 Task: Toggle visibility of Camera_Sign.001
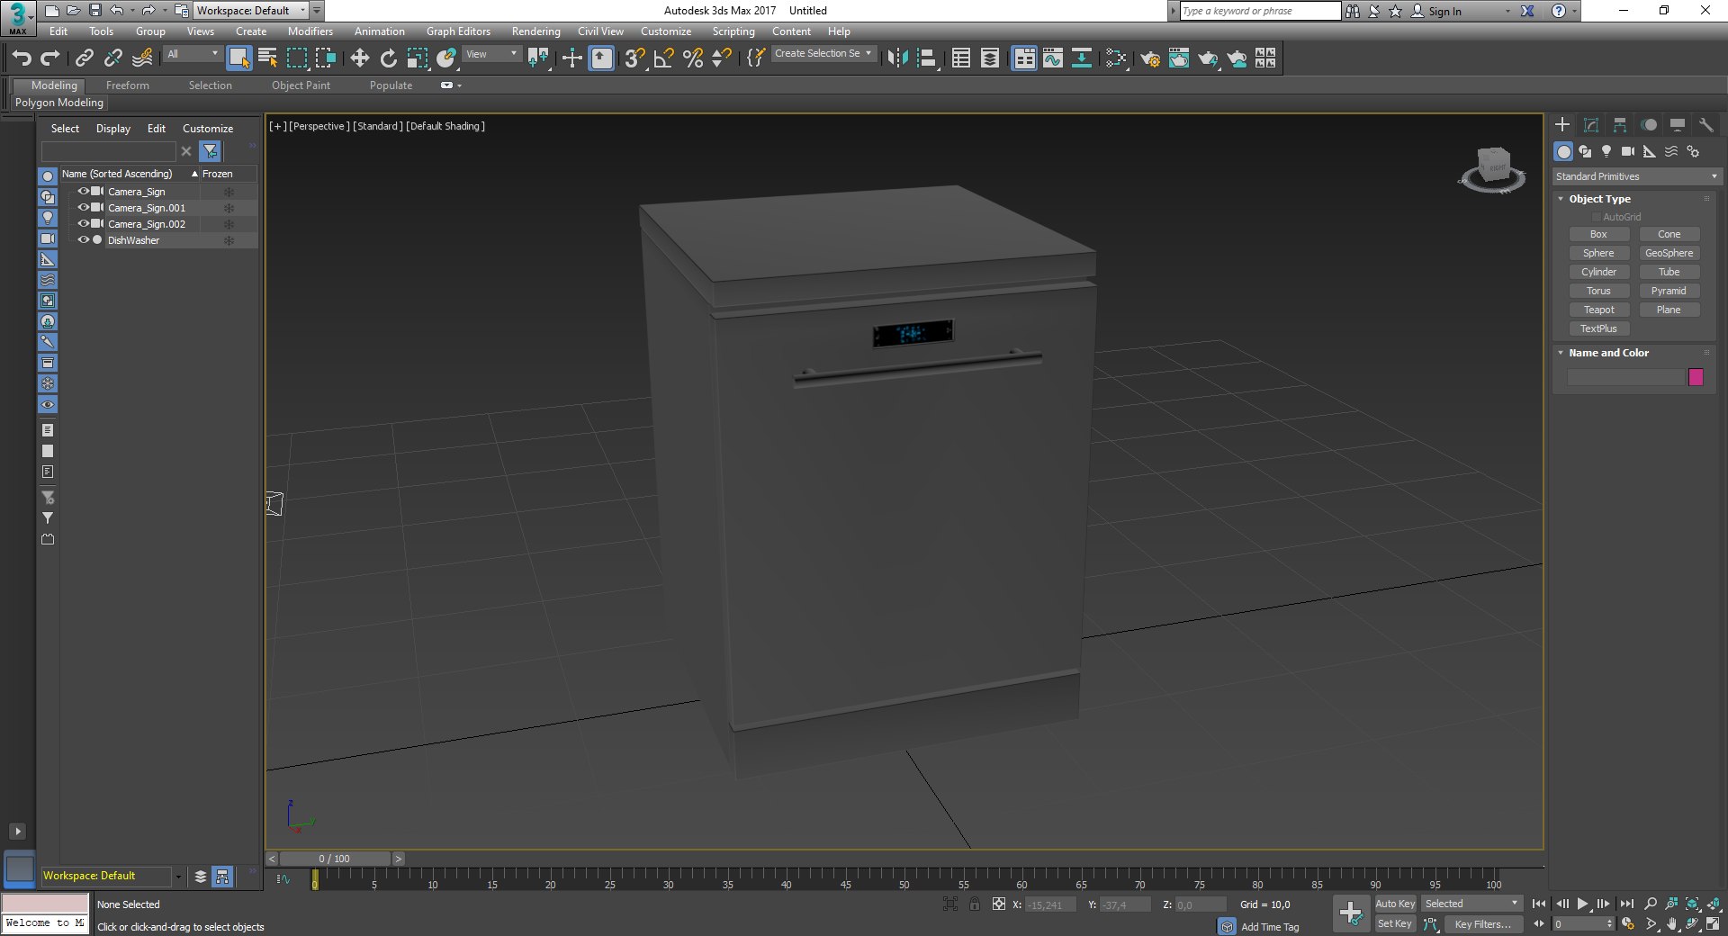83,207
